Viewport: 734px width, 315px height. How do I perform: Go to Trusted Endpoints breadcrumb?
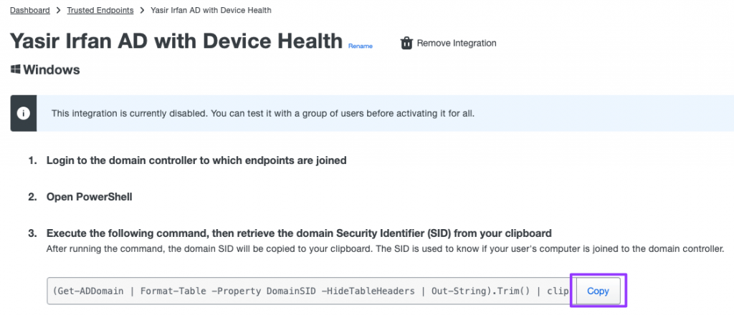tap(100, 10)
